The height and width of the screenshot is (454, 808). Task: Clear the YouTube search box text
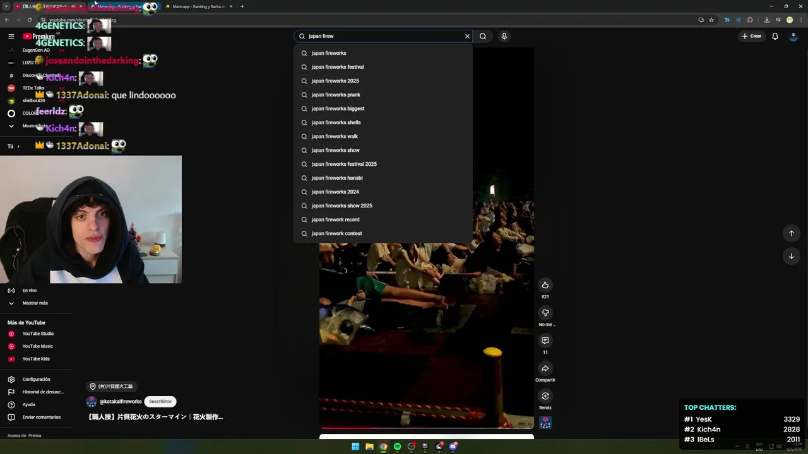[x=467, y=36]
